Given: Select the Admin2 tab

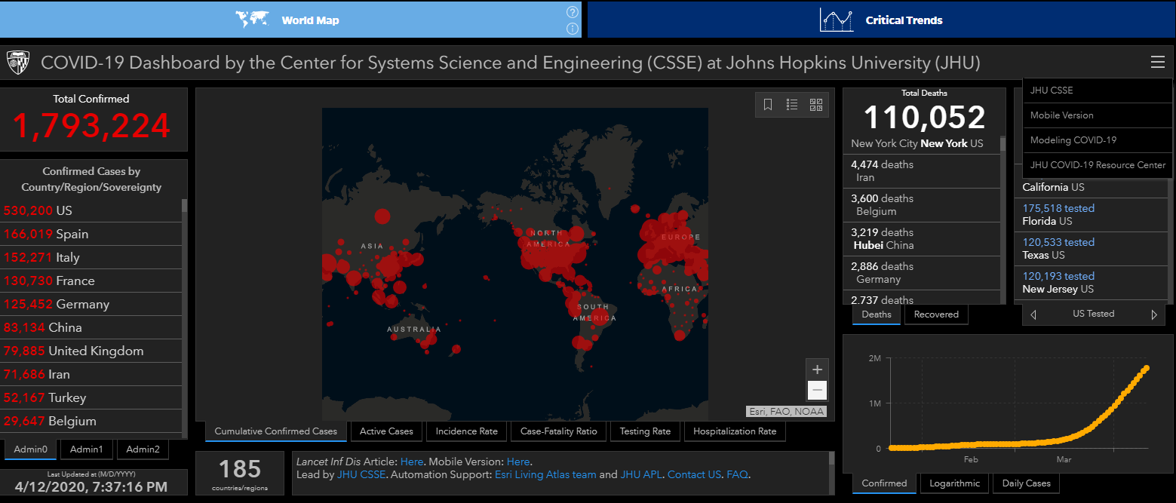Looking at the screenshot, I should coord(143,449).
